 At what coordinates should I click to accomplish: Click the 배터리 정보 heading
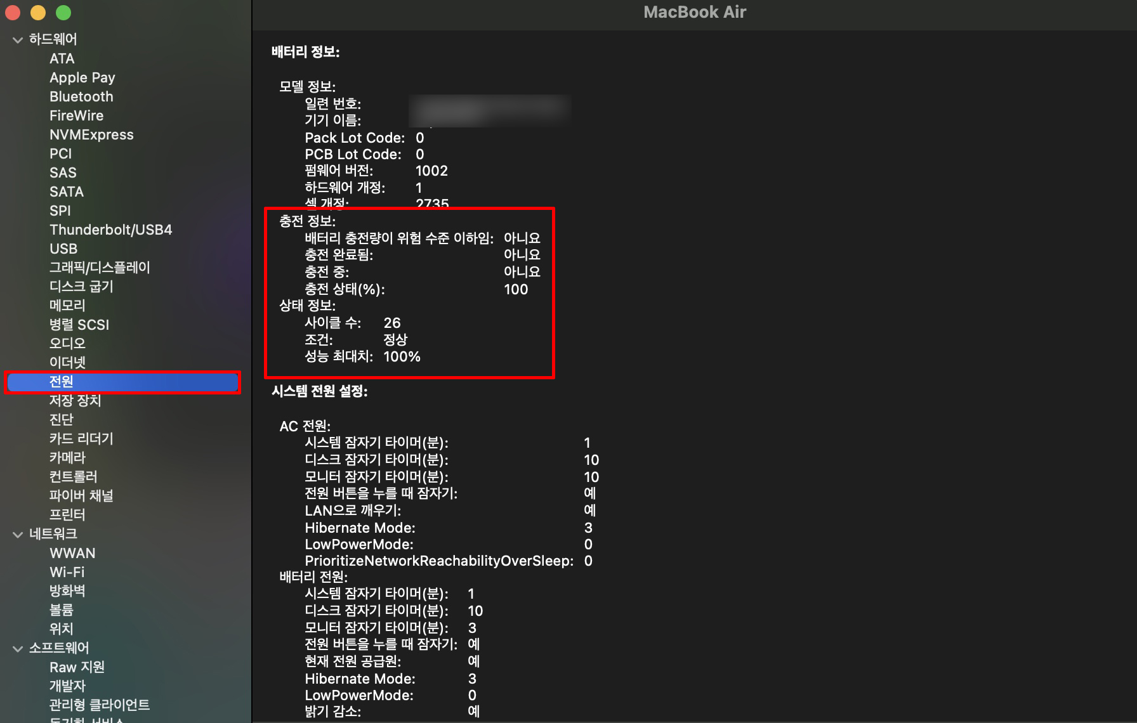pyautogui.click(x=306, y=52)
